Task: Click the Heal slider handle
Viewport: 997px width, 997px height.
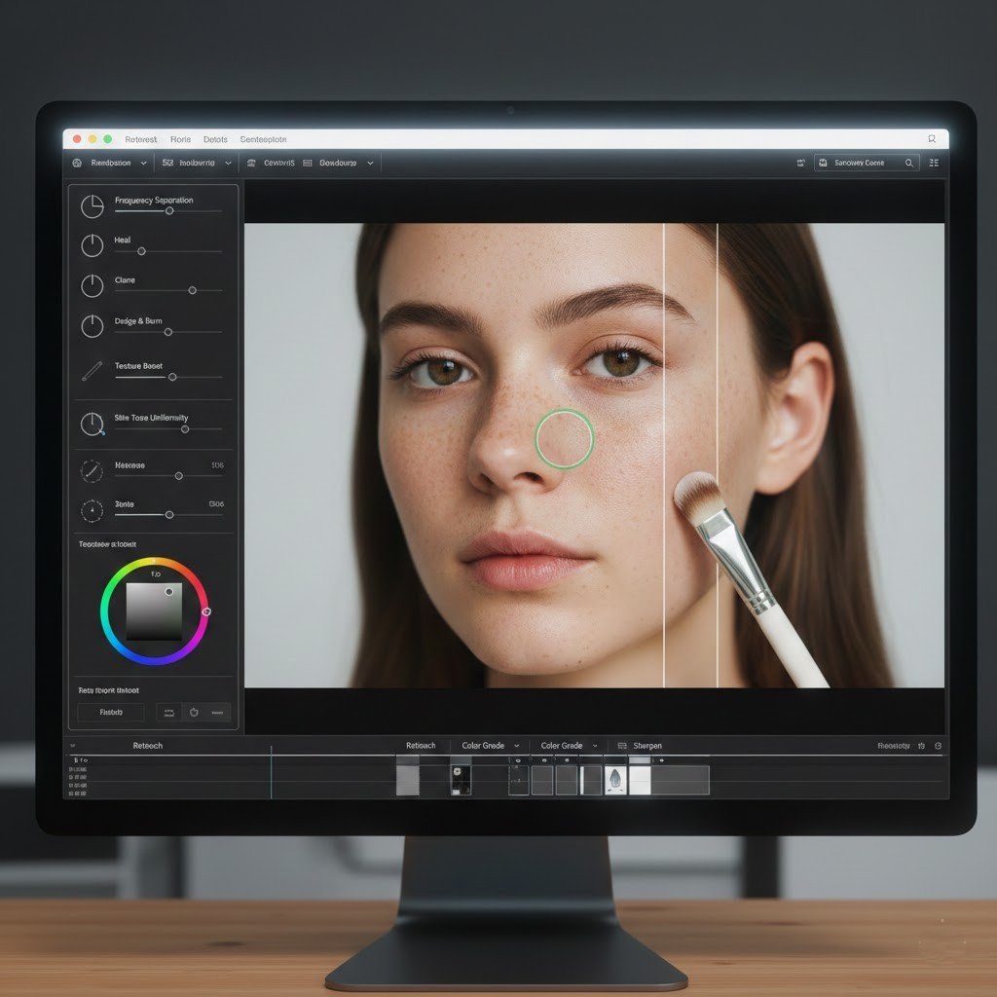Action: pos(141,251)
